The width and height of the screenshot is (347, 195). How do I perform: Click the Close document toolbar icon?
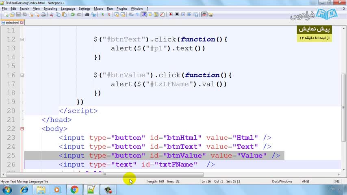(31, 15)
